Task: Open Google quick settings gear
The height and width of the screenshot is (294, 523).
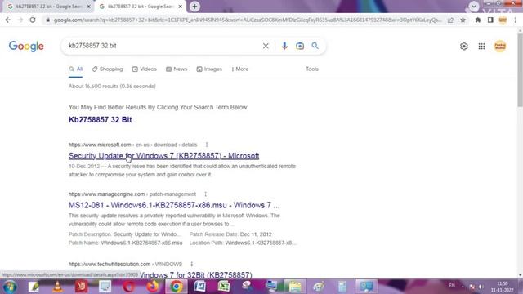Action: tap(464, 47)
